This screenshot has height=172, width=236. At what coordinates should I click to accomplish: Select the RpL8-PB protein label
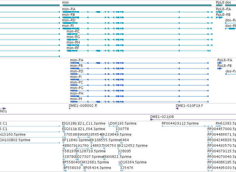click(224, 66)
